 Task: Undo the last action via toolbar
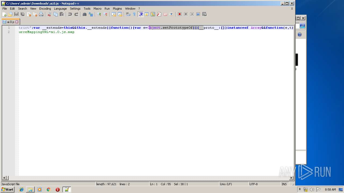tap(70, 14)
